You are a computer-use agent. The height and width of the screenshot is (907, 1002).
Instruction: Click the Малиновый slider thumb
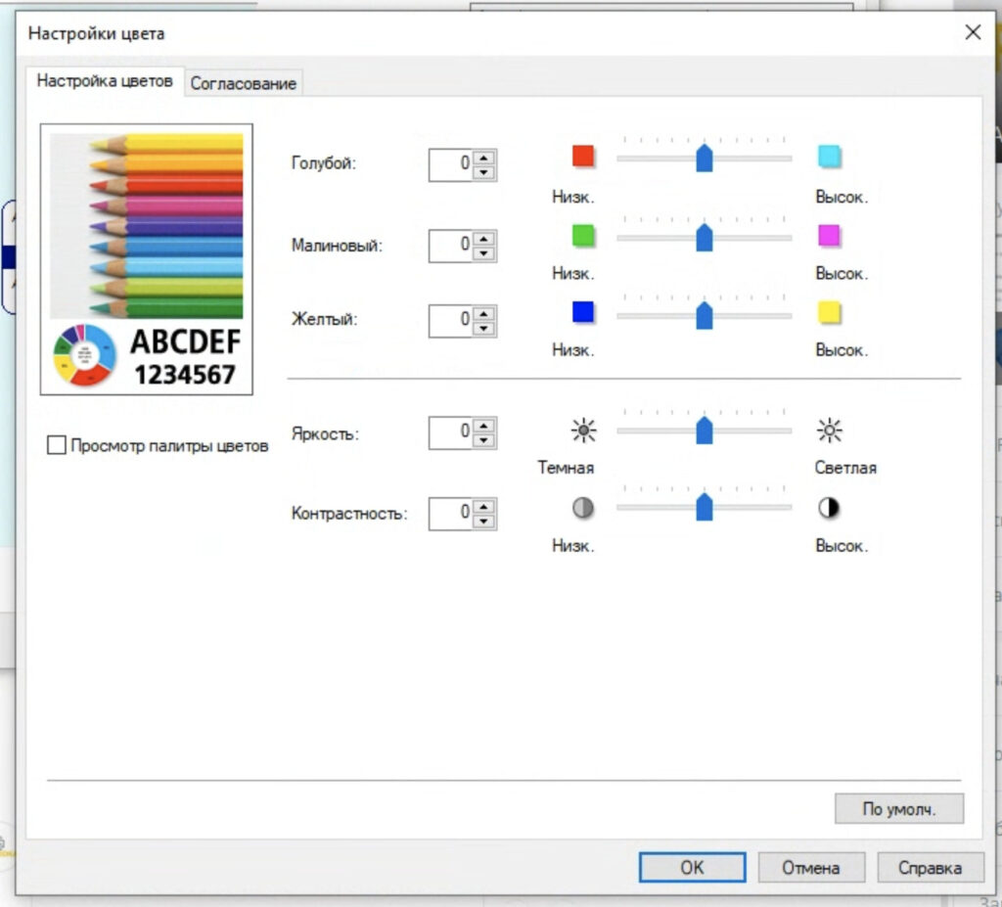point(705,237)
